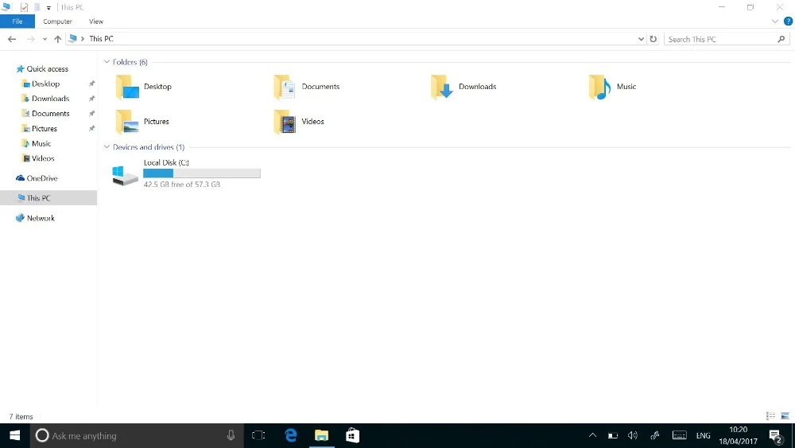Select the Local Disk (C:) drive icon
This screenshot has height=448, width=795.
[x=125, y=176]
